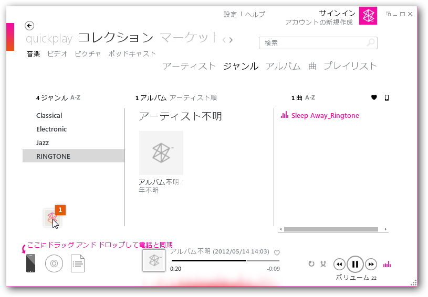
Task: Open the now playing visualizer icon
Action: pyautogui.click(x=387, y=265)
